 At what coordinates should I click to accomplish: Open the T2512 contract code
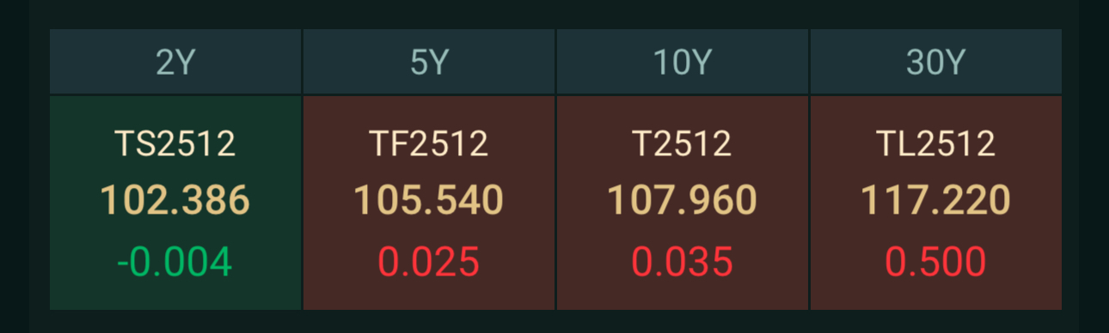coord(683,143)
